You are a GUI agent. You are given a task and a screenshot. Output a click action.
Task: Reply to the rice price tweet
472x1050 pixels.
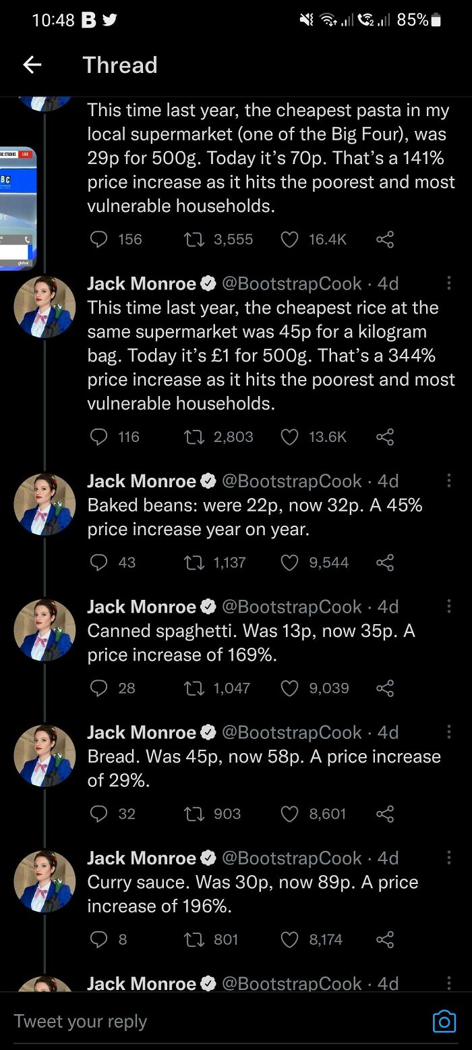coord(98,437)
